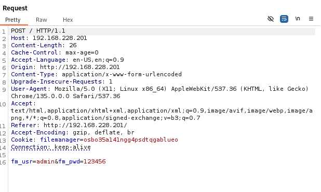This screenshot has height=192, width=321.
Task: Toggle hide non-printable view eye icon
Action: [271, 19]
